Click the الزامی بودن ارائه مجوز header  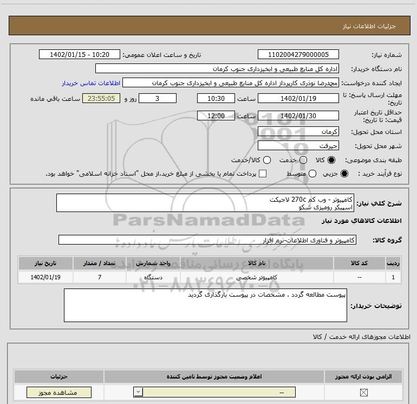pyautogui.click(x=363, y=376)
